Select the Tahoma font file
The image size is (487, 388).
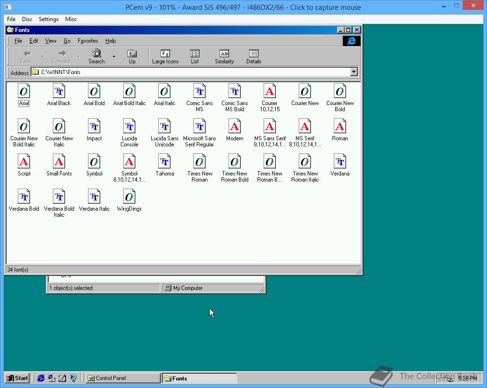pos(164,162)
